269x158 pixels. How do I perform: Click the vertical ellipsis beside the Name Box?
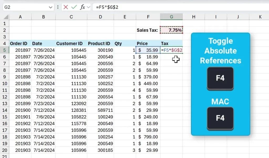tap(58, 7)
